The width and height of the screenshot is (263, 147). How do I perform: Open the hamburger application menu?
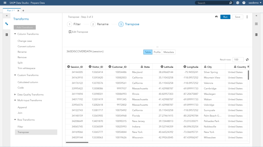5,3
